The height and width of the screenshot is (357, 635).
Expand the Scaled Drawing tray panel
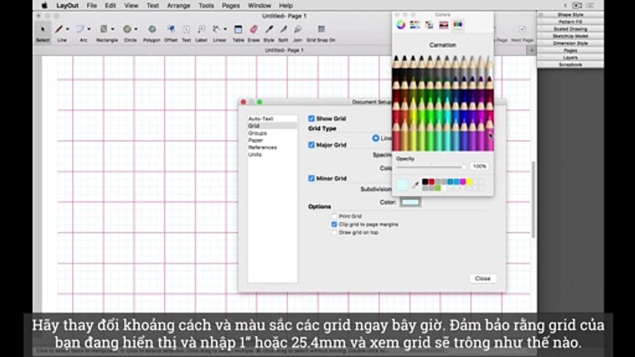point(571,29)
